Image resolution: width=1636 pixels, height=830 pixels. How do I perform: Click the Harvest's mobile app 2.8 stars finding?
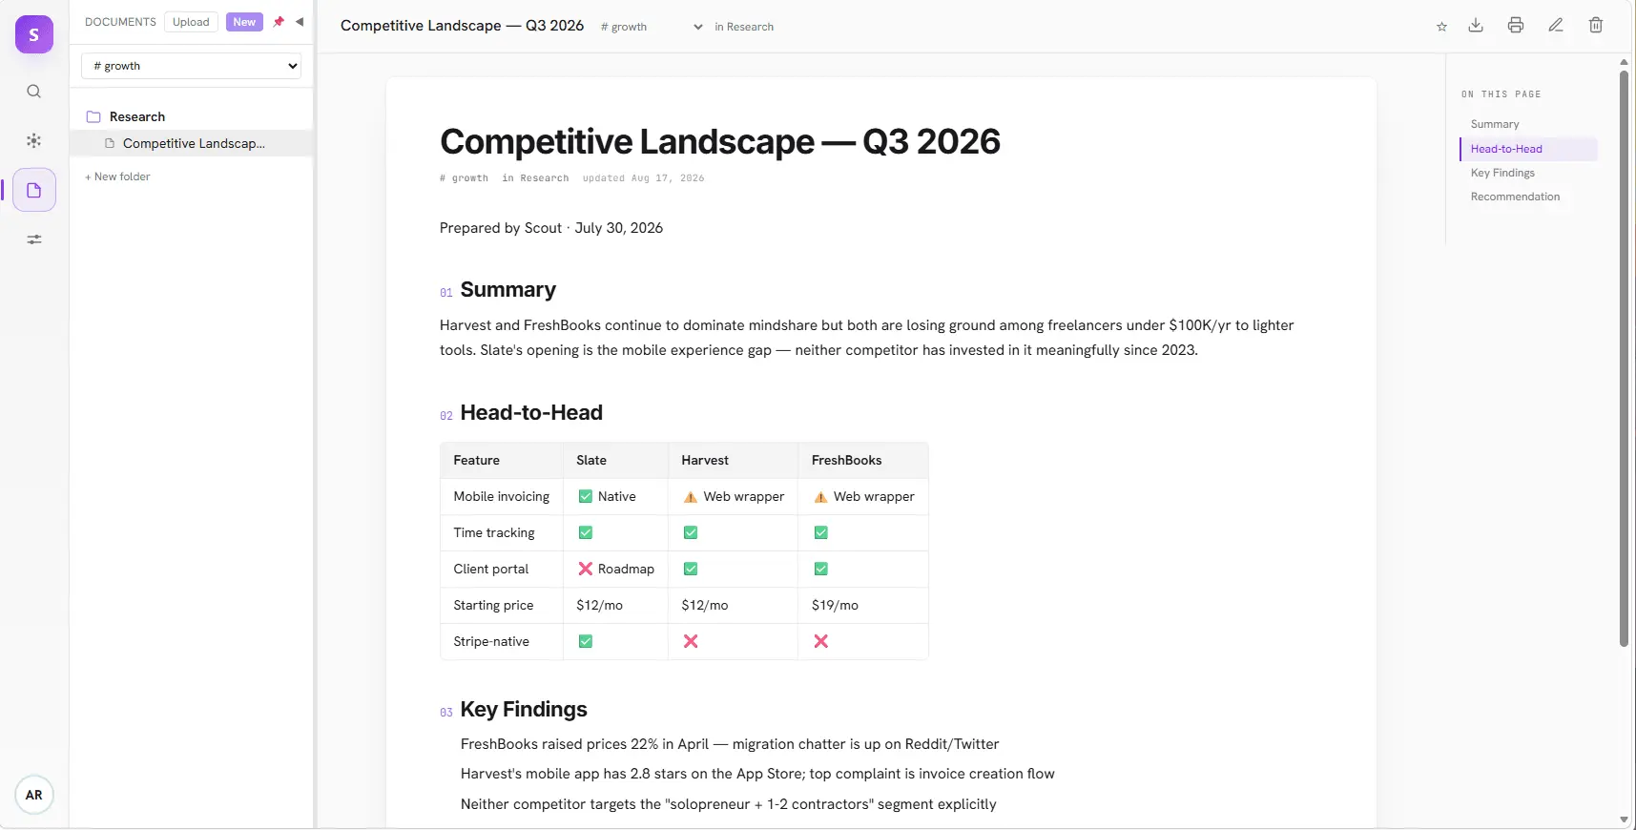(x=757, y=774)
